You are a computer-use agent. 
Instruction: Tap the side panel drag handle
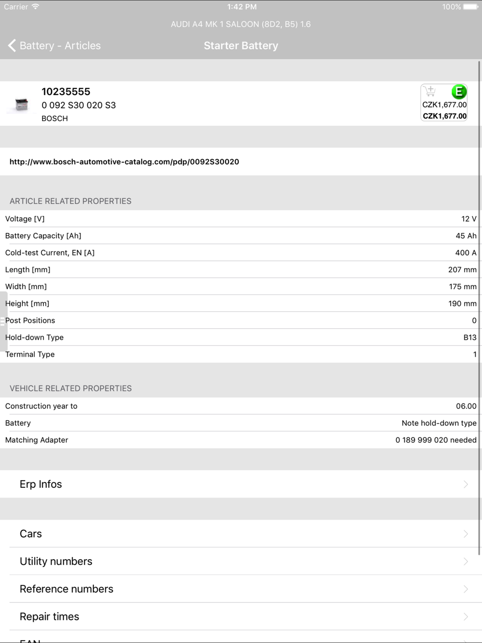click(3, 321)
